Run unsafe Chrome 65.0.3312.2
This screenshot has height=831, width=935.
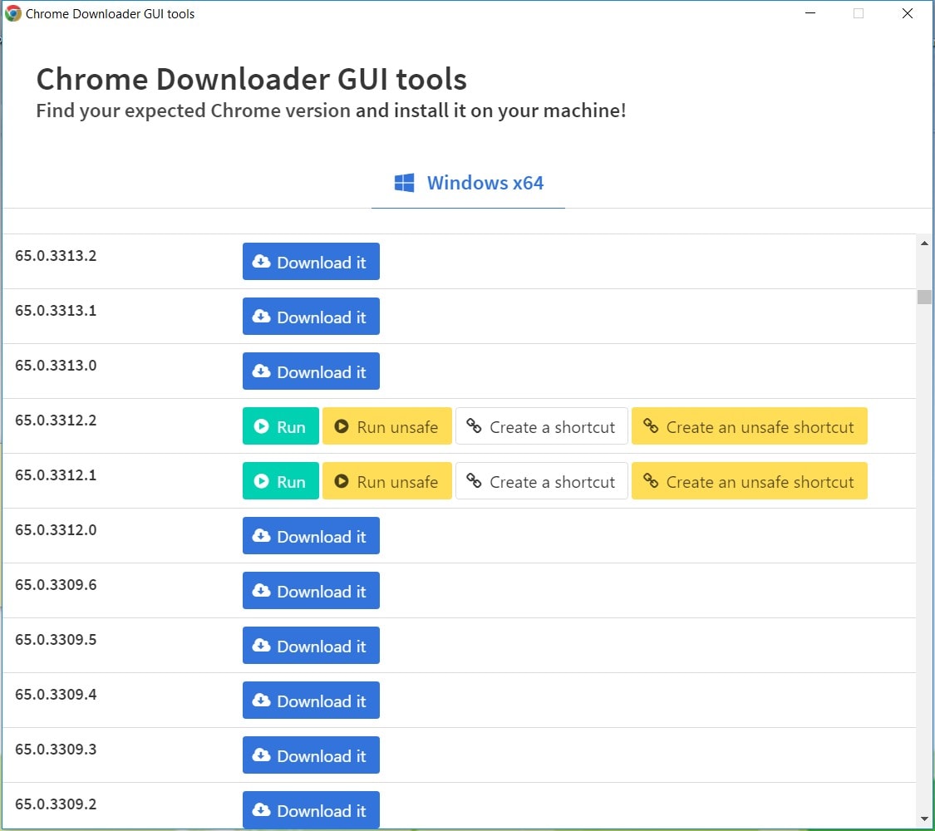click(x=387, y=425)
